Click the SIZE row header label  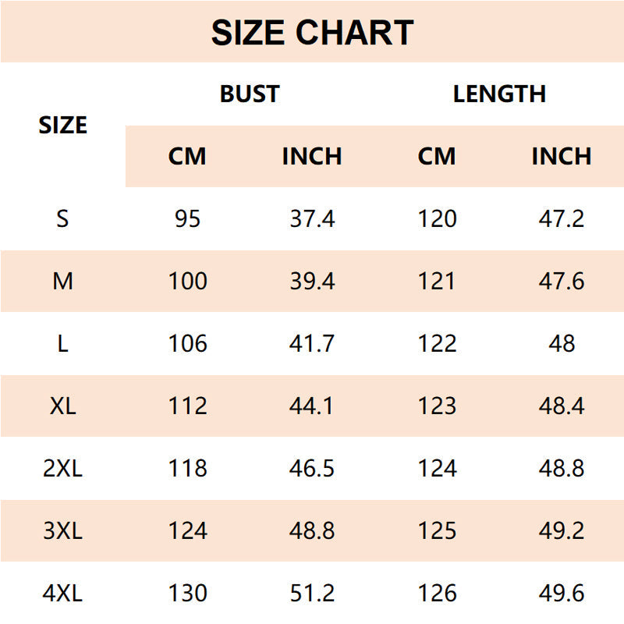point(63,125)
